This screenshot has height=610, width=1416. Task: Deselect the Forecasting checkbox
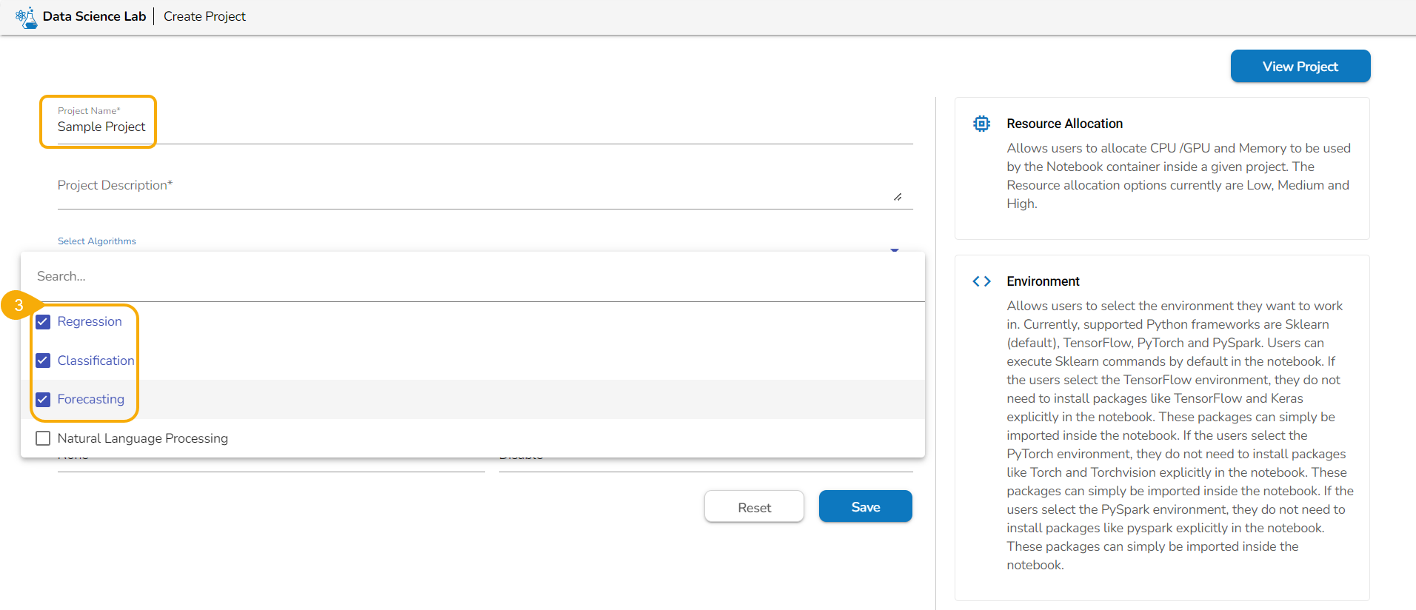click(x=43, y=400)
